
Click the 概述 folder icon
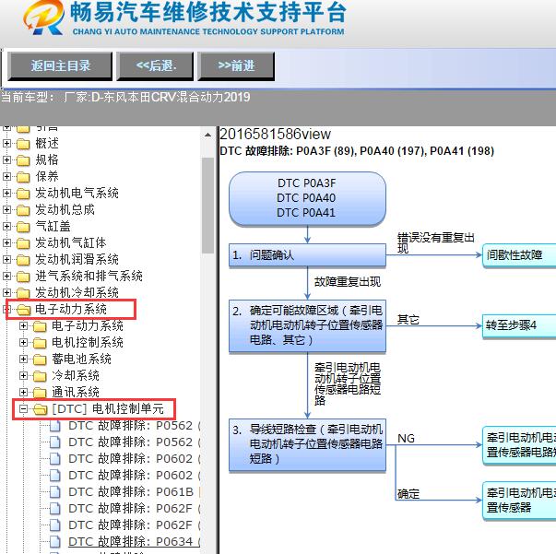click(23, 144)
